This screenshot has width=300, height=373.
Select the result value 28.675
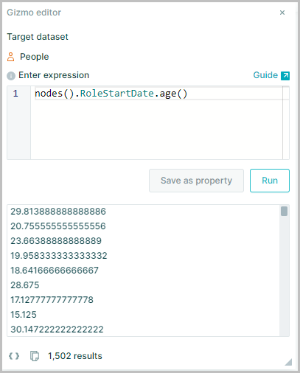pos(25,285)
